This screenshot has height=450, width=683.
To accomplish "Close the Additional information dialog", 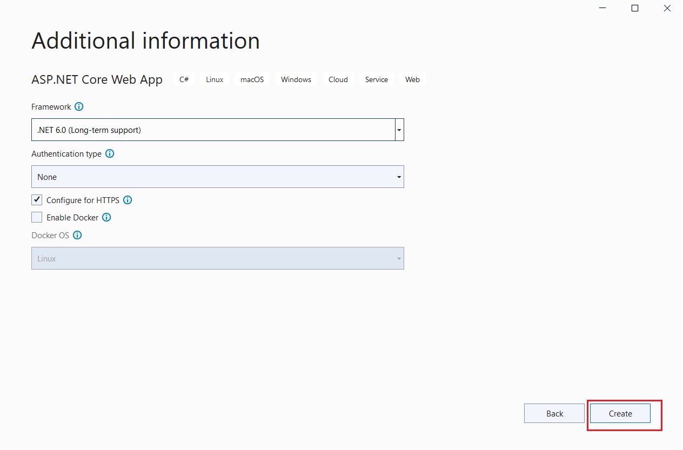I will [667, 8].
